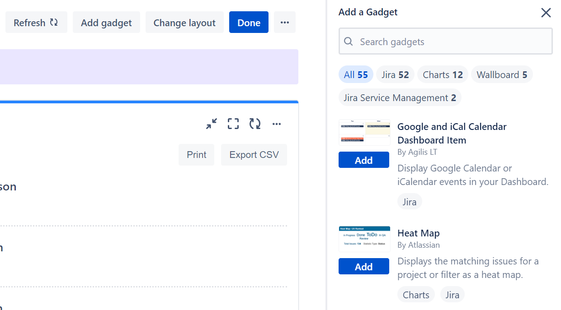The height and width of the screenshot is (310, 561).
Task: Click the Refresh dashboard button
Action: 36,23
